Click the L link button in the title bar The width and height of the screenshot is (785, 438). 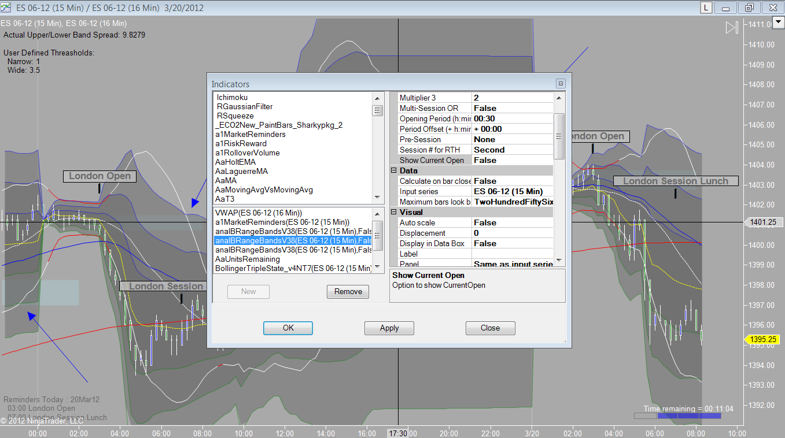706,8
